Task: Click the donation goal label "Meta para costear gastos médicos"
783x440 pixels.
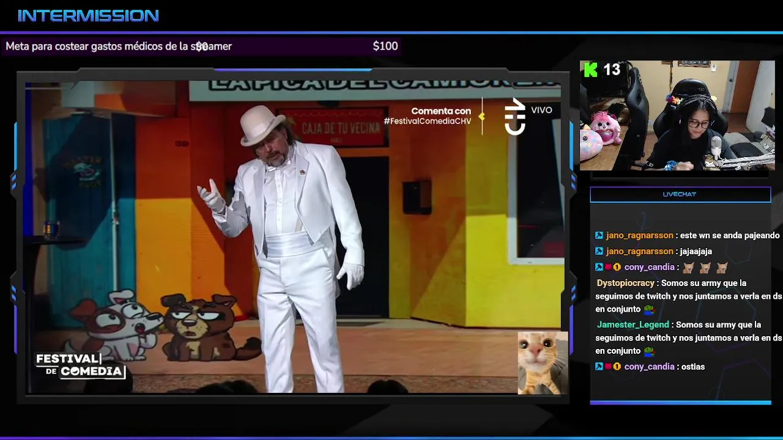Action: click(x=119, y=46)
